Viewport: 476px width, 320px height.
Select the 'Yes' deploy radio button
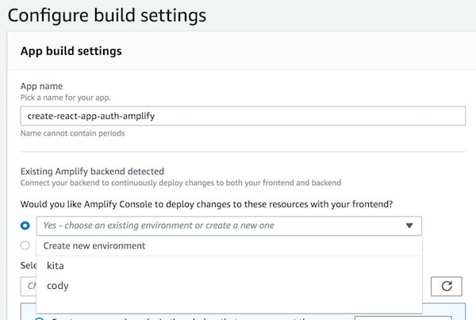(25, 226)
